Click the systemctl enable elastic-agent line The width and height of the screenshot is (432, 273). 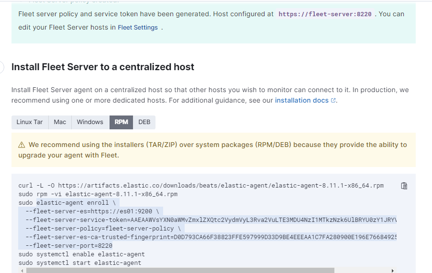81,254
